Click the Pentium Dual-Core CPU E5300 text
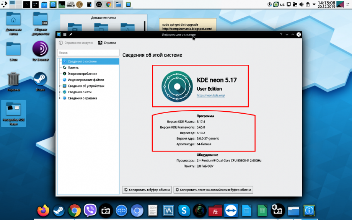This screenshot has width=352, height=220. coord(229,161)
